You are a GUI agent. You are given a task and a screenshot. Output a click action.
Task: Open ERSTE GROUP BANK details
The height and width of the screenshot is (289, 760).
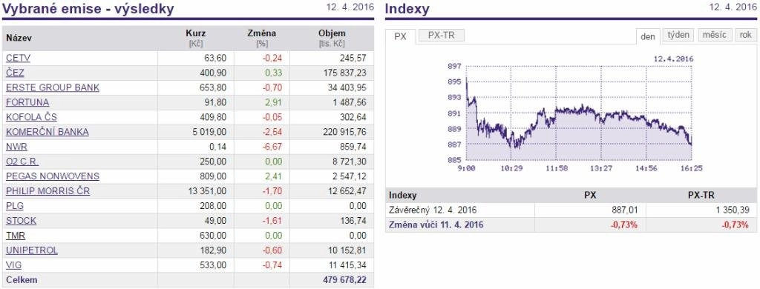[x=53, y=87]
